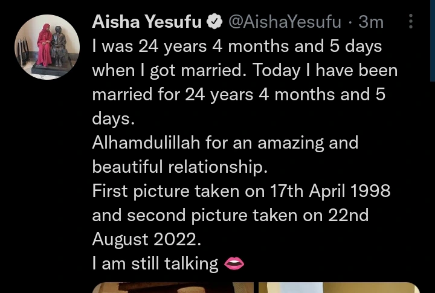Open the first attached picture on the left

click(173, 287)
